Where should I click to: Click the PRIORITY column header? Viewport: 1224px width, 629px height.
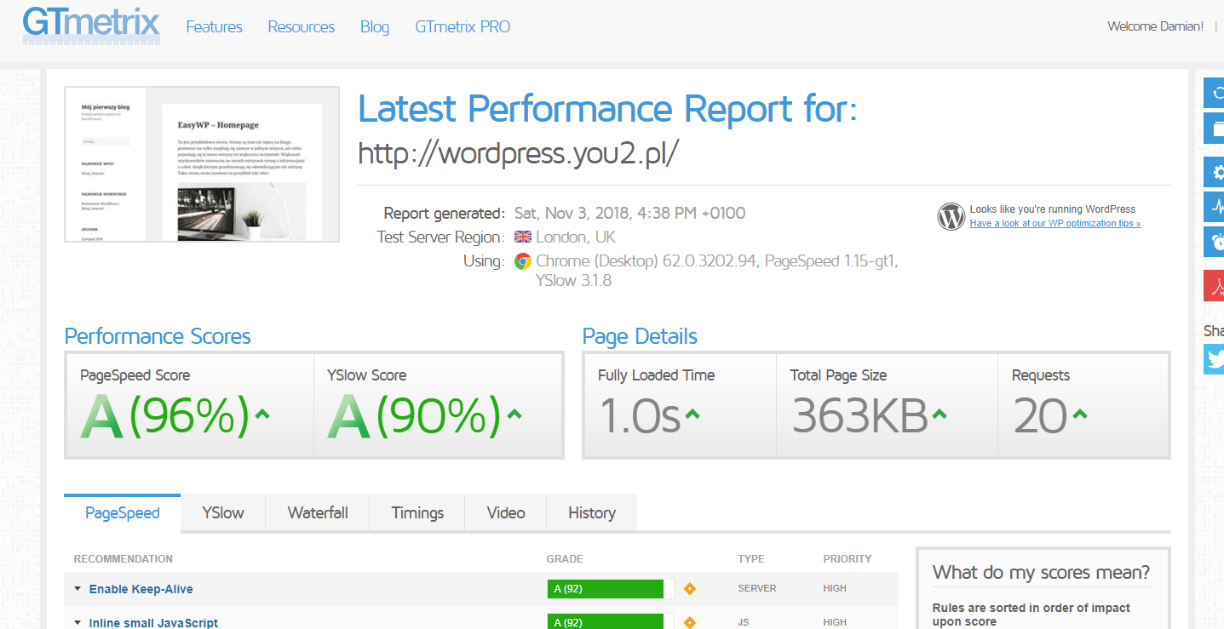(x=848, y=559)
